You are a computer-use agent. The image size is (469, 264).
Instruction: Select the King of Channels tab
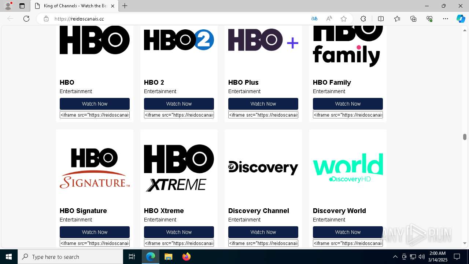(75, 6)
